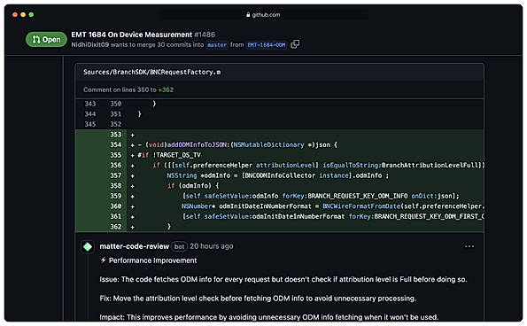Click the 'Fix:' paragraph in the comment
Viewport: 527px width, 326px height.
click(x=258, y=299)
